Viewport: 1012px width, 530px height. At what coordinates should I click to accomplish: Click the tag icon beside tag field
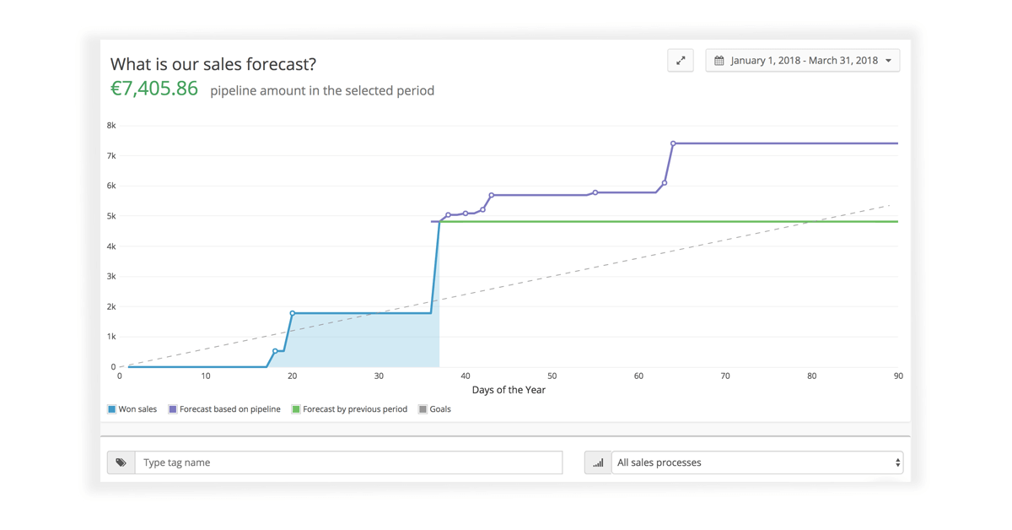pyautogui.click(x=121, y=462)
